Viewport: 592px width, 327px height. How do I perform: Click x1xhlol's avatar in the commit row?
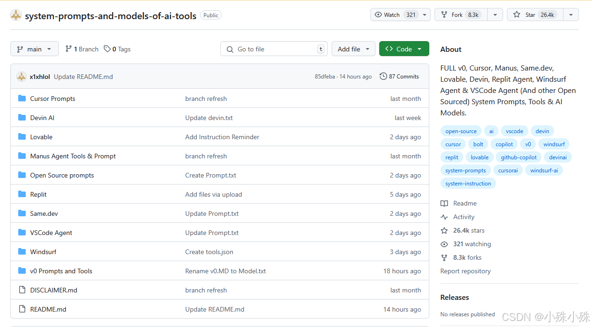(21, 77)
